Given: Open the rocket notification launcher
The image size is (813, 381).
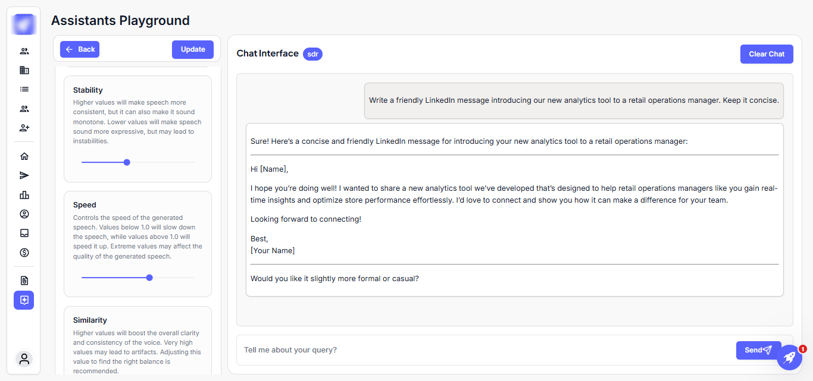Looking at the screenshot, I should click(x=789, y=357).
